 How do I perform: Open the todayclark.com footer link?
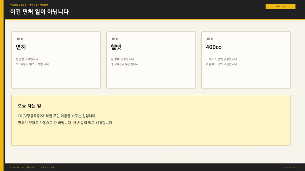point(17,167)
